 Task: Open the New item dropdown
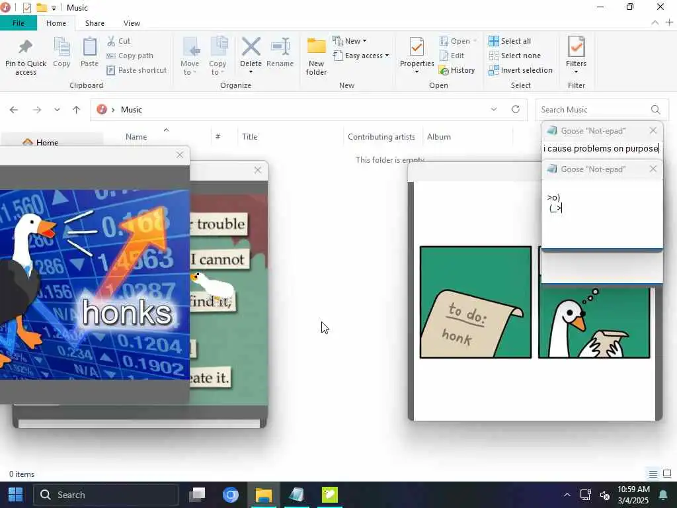click(x=350, y=41)
